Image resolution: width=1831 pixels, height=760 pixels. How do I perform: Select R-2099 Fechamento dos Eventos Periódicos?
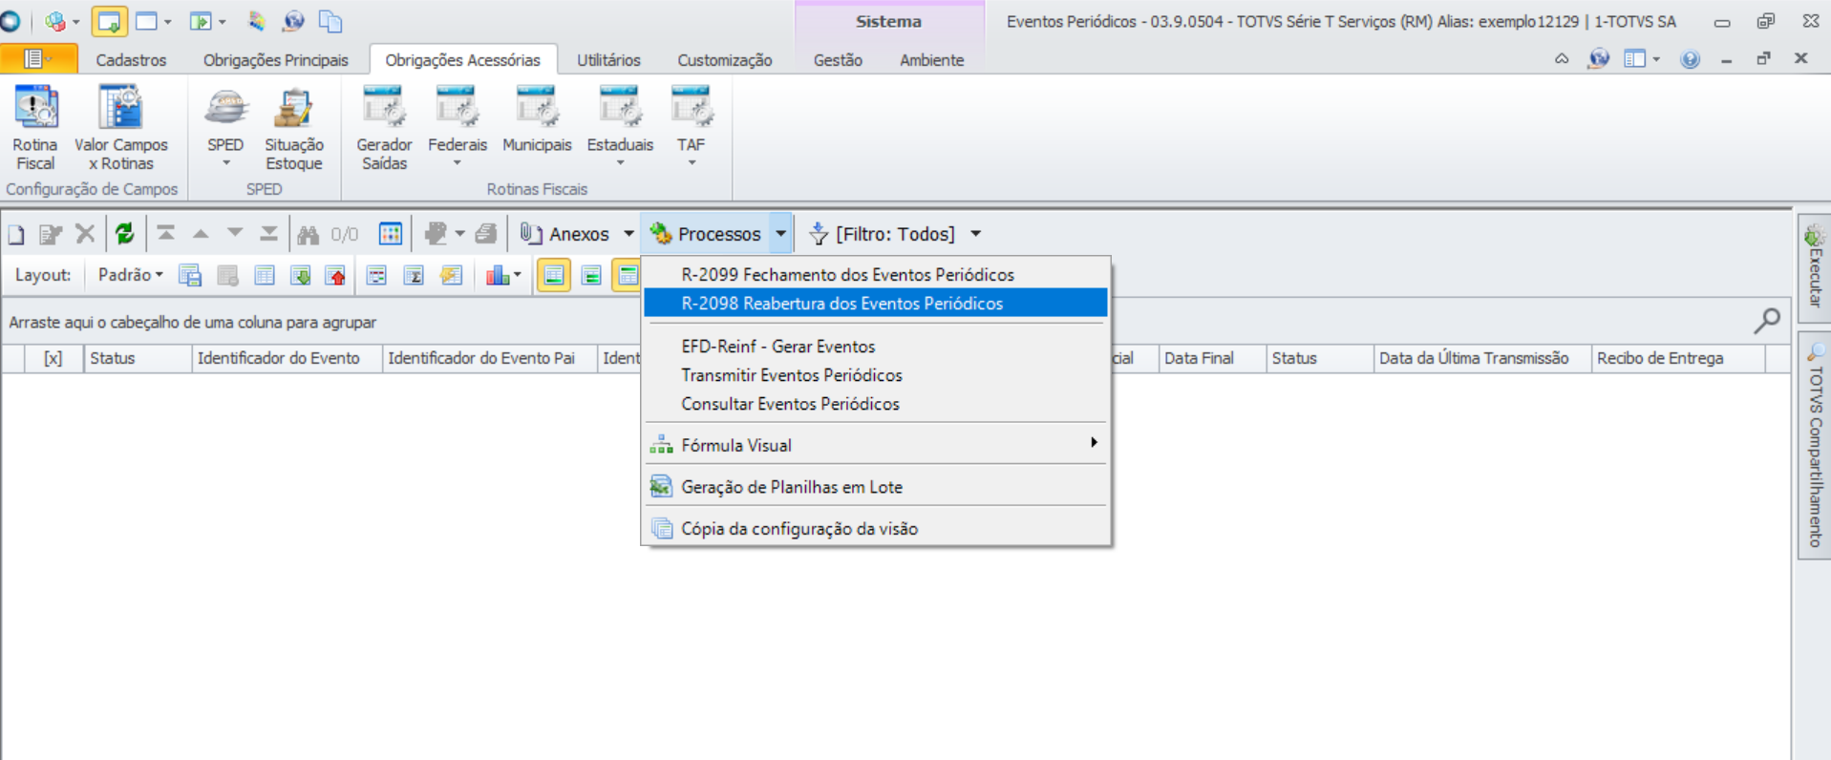click(876, 275)
